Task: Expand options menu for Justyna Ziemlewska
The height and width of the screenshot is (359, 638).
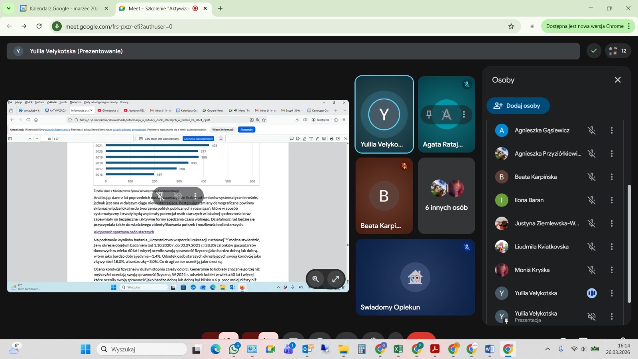Action: click(x=612, y=223)
